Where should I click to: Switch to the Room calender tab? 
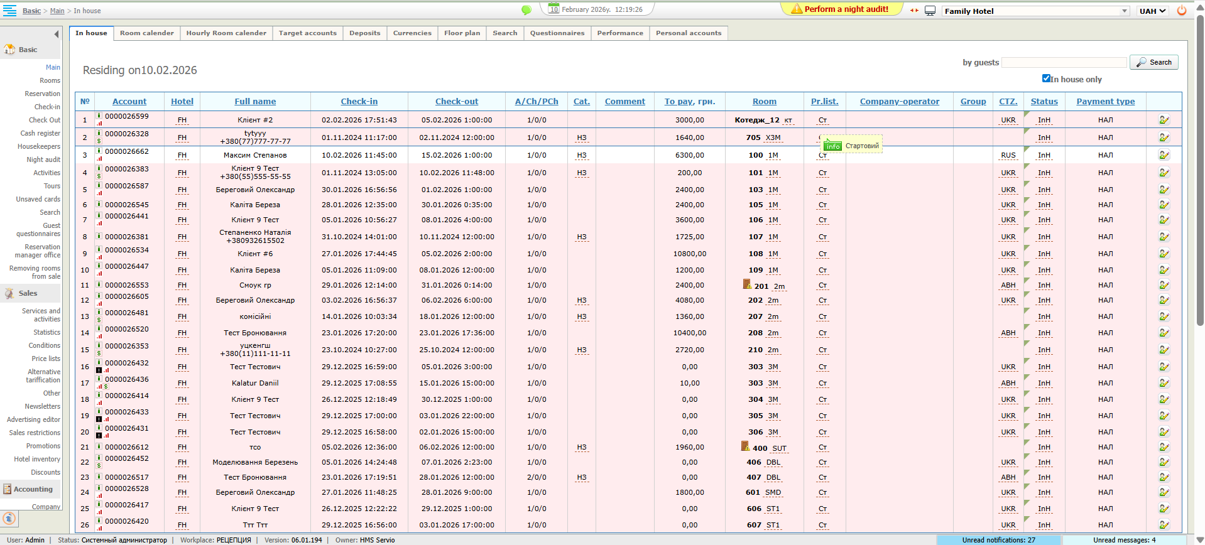[x=147, y=33]
